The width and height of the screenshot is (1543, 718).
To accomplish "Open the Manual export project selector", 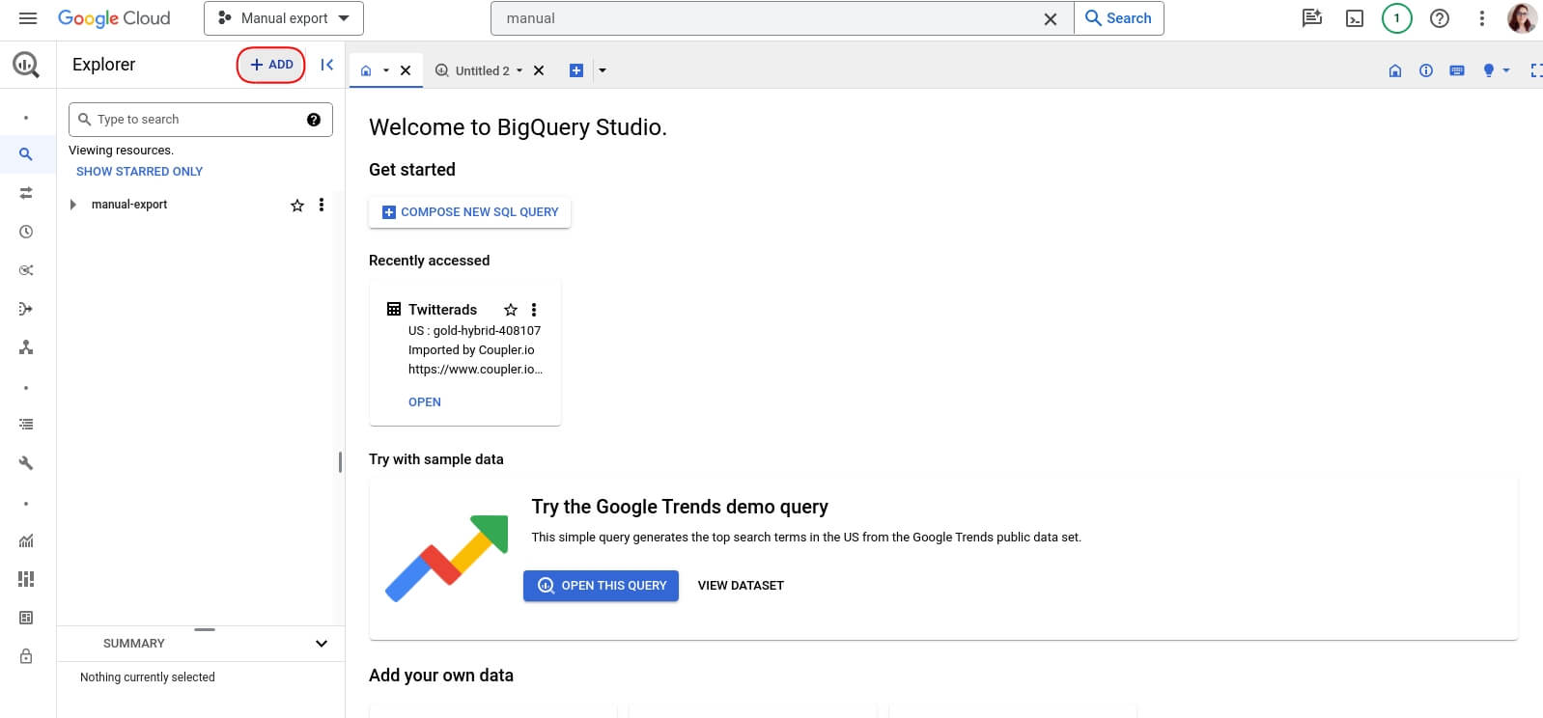I will (284, 18).
